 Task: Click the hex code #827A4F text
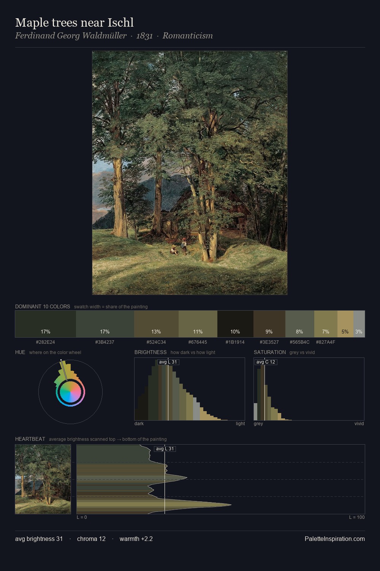326,342
